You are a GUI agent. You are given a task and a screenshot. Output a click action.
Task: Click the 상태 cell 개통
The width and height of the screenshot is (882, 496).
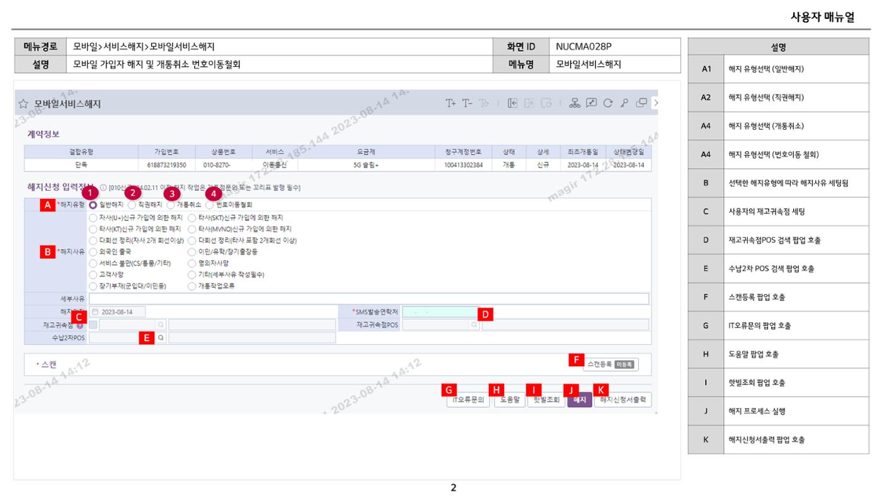(509, 165)
